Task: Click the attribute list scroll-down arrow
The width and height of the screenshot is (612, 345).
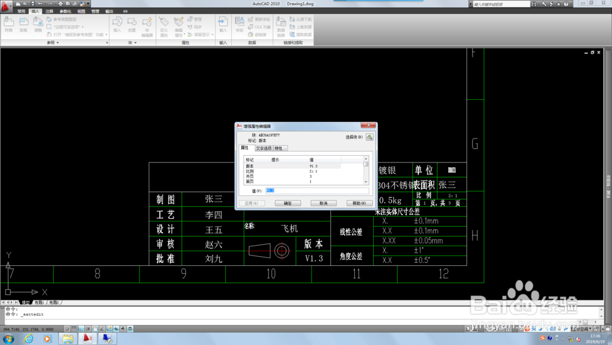Action: (366, 182)
